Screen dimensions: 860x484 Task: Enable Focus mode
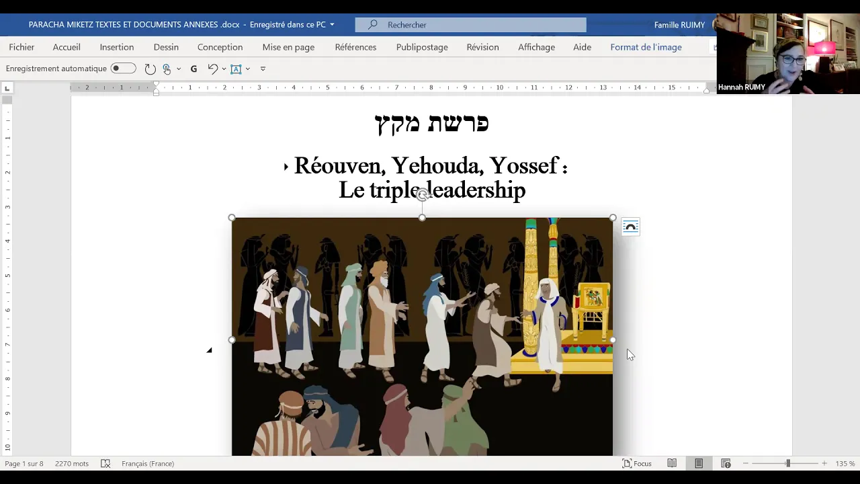tap(637, 464)
